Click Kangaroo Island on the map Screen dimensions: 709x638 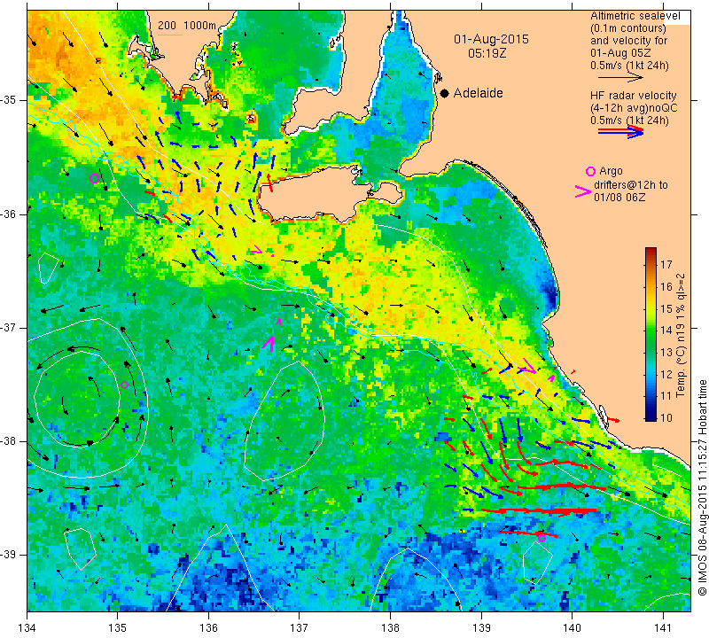coord(312,196)
